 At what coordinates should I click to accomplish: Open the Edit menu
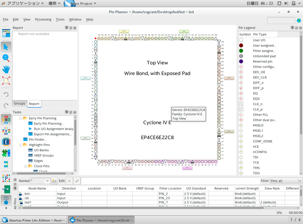pos(16,19)
